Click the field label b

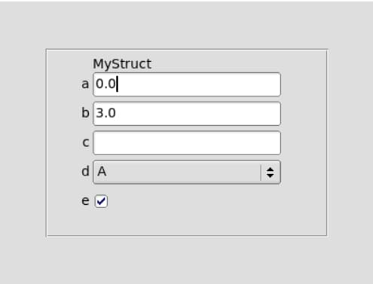click(85, 113)
